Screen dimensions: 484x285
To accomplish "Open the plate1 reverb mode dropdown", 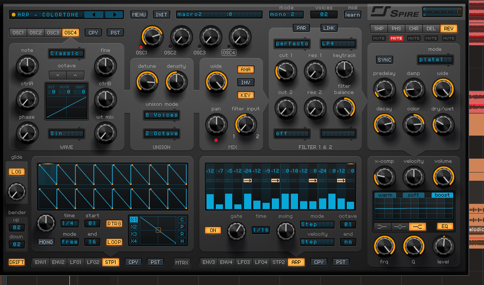I will (435, 60).
